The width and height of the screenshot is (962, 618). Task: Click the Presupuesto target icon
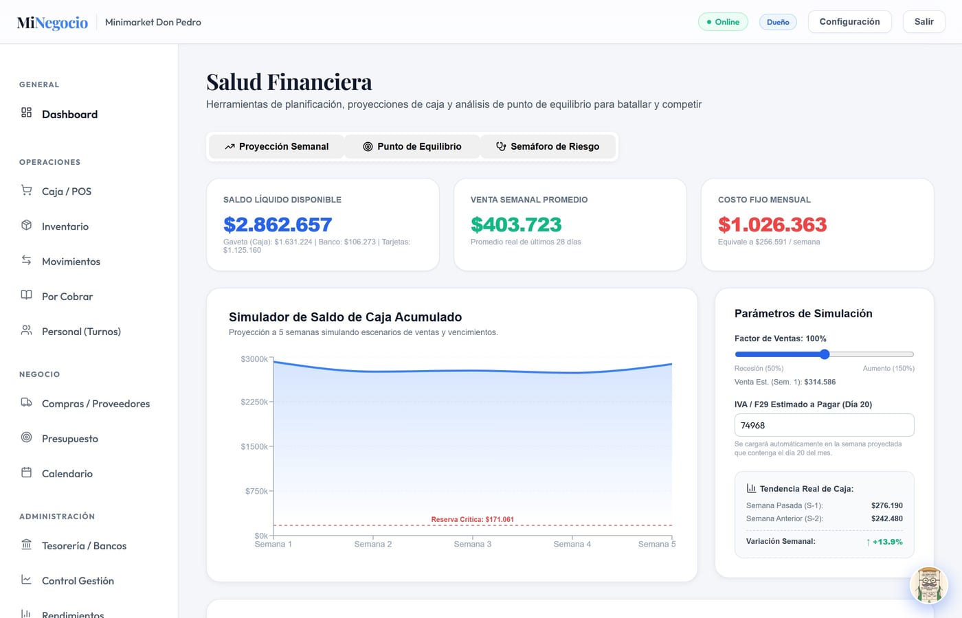pos(26,437)
